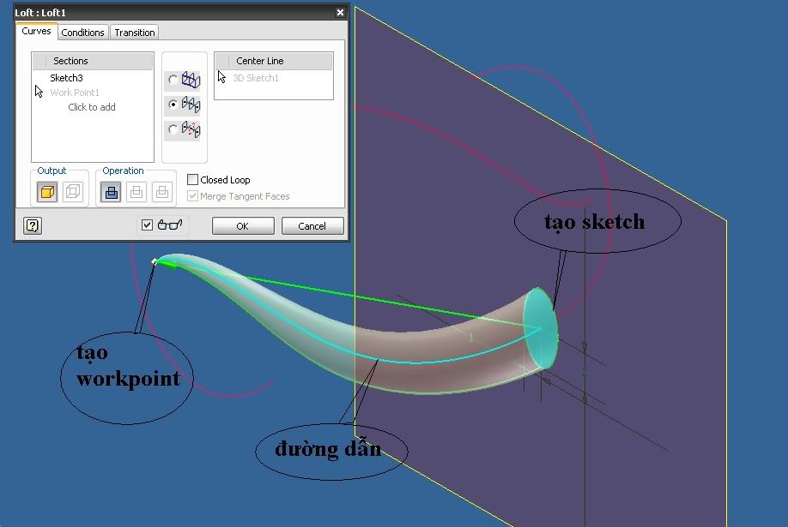Enable the Closed Loop checkbox
Image resolution: width=788 pixels, height=527 pixels.
click(193, 180)
